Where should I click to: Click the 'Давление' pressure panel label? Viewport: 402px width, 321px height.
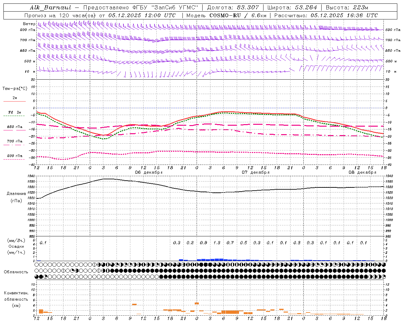pyautogui.click(x=16, y=194)
